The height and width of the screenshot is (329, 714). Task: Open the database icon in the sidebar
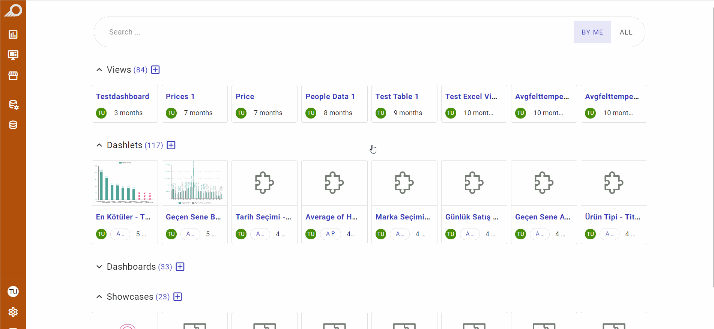[13, 125]
